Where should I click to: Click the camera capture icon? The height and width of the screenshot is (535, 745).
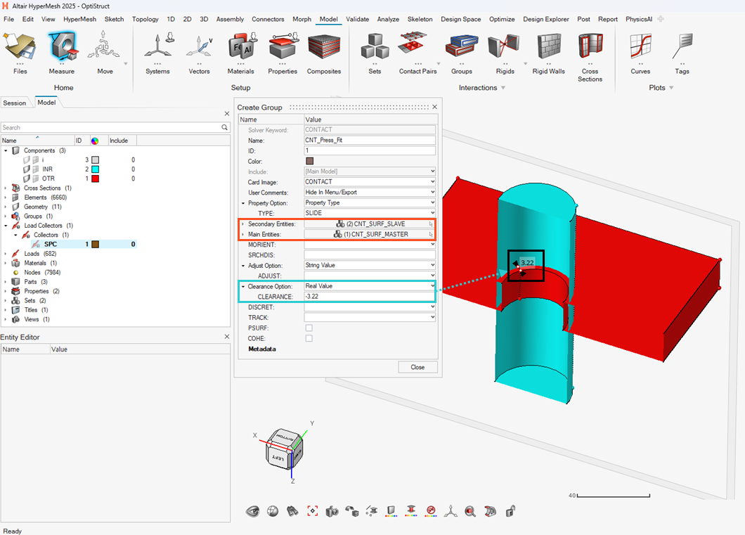[x=332, y=511]
